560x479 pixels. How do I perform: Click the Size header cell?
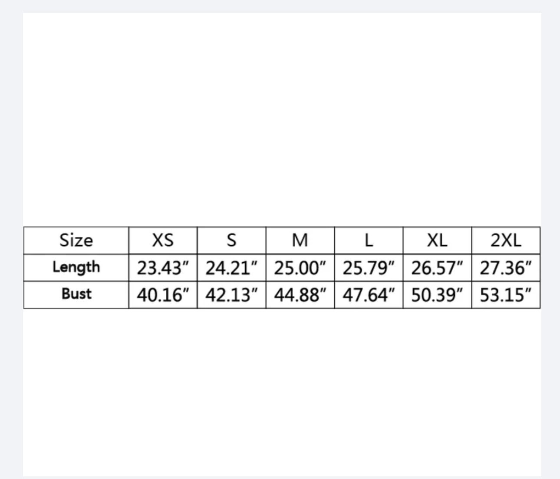(x=76, y=240)
